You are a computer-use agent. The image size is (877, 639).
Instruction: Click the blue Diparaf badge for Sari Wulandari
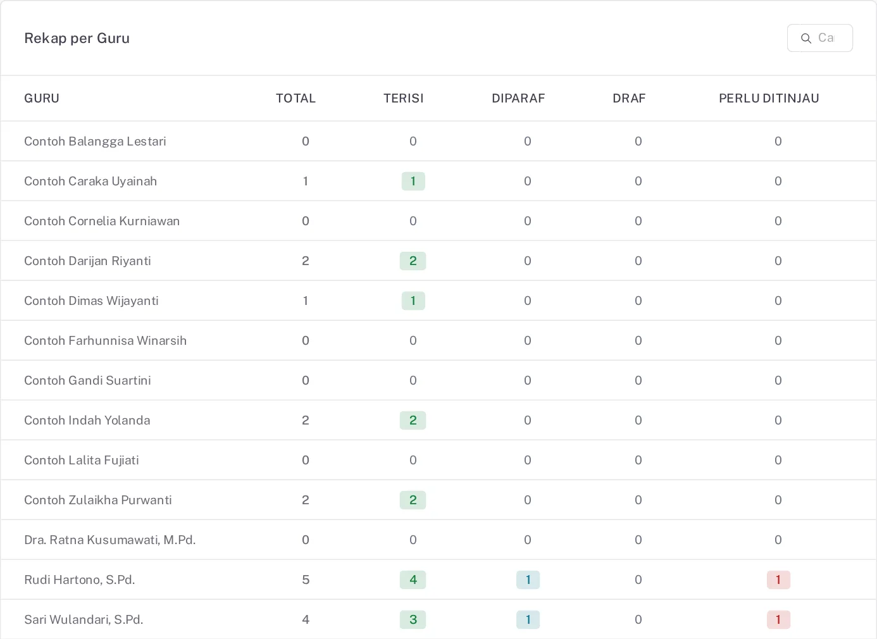528,619
